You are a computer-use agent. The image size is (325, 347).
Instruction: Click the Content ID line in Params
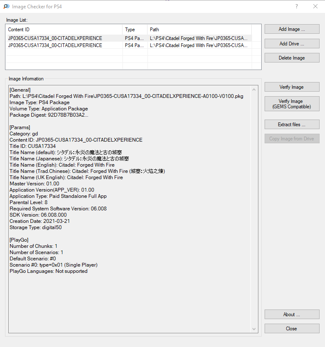click(x=76, y=140)
